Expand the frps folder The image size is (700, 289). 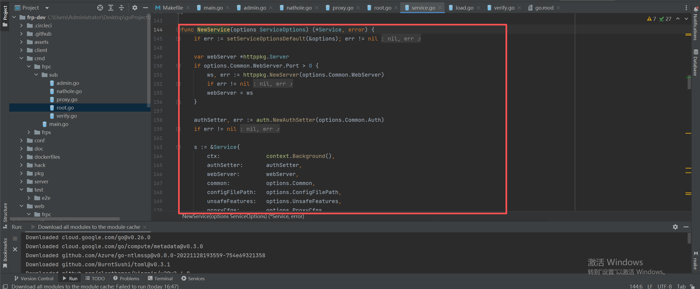point(29,132)
